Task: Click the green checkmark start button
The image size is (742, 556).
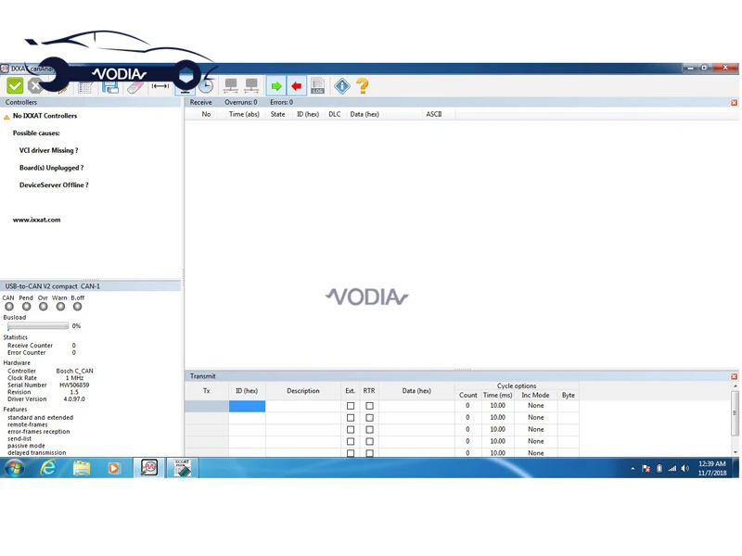Action: click(x=15, y=85)
